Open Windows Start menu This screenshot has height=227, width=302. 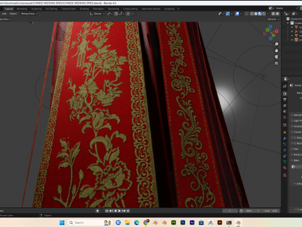click(62, 223)
